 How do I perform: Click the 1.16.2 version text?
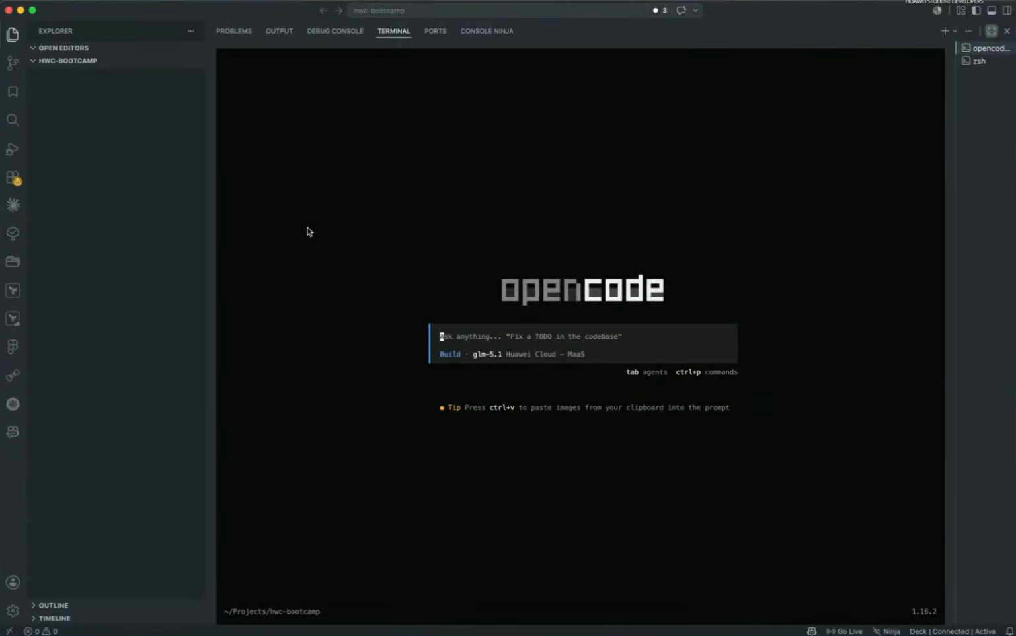click(x=924, y=612)
